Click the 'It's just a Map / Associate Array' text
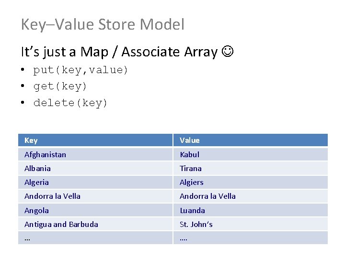The width and height of the screenshot is (345, 258). 119,52
